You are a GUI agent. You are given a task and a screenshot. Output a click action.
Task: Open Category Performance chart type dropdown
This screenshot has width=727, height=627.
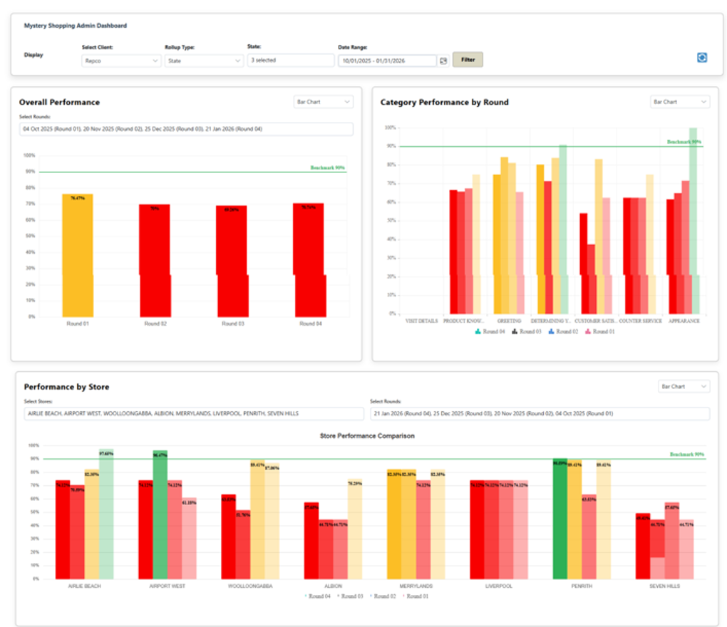click(x=680, y=102)
